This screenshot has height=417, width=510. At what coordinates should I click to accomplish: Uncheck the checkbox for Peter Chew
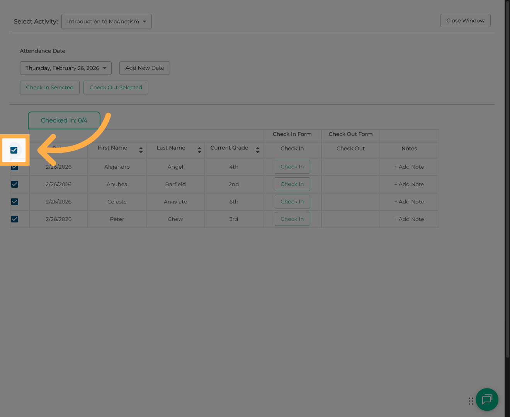(x=15, y=219)
